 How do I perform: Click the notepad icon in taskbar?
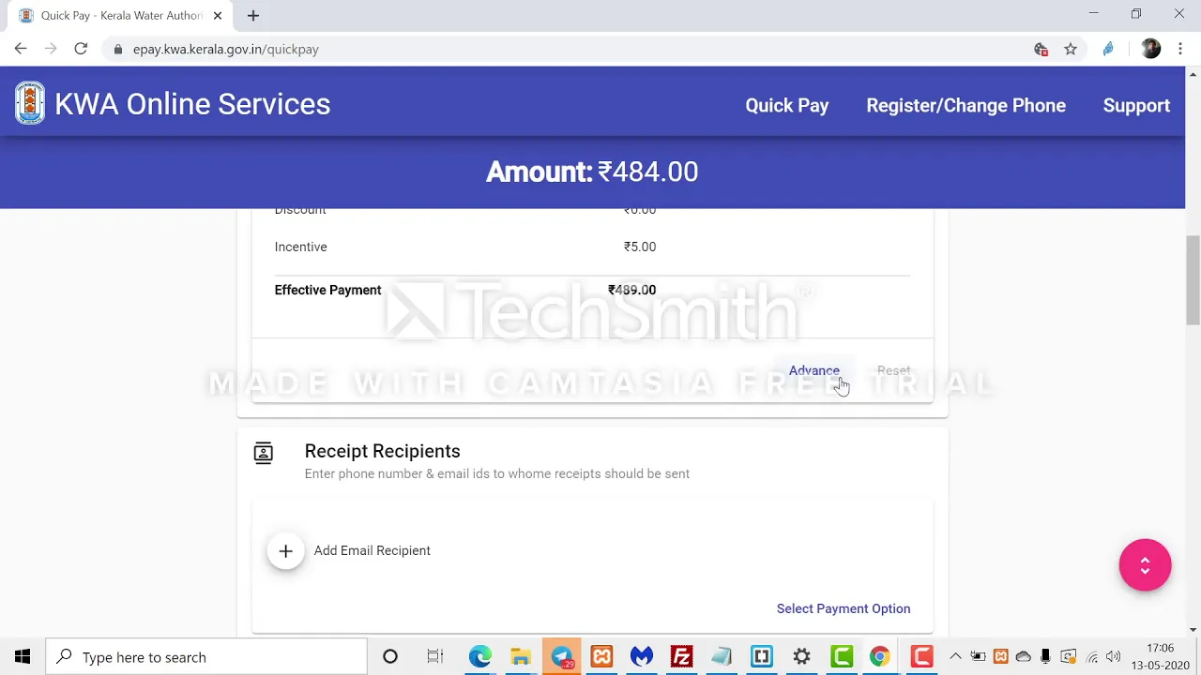pyautogui.click(x=722, y=657)
